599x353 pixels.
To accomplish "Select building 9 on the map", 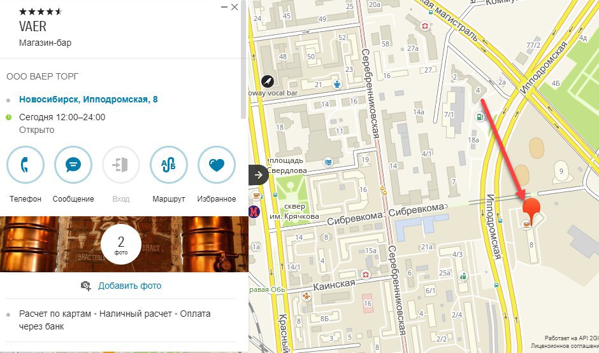I will click(561, 171).
